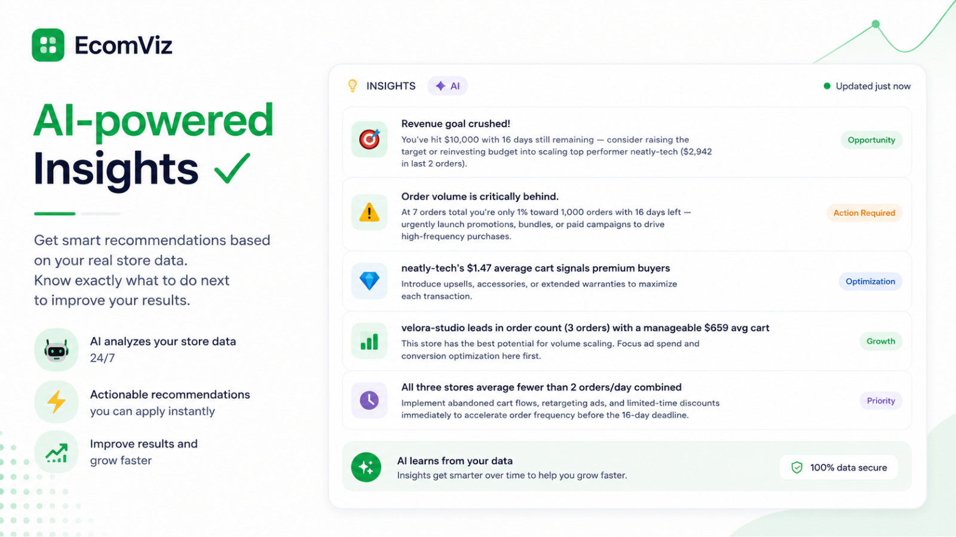The image size is (956, 537).
Task: Click the Priority tag
Action: [x=881, y=401]
